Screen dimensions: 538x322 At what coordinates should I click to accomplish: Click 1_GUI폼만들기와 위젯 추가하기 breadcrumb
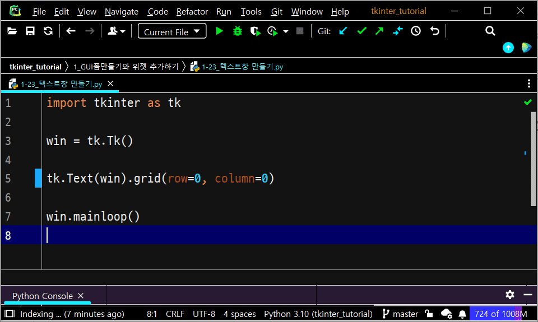[x=126, y=67]
